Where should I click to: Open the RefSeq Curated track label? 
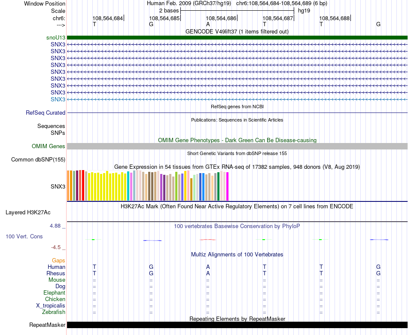[46, 113]
